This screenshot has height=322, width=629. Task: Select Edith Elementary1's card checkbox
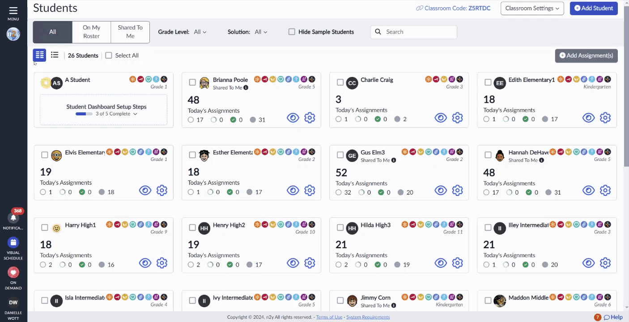488,82
